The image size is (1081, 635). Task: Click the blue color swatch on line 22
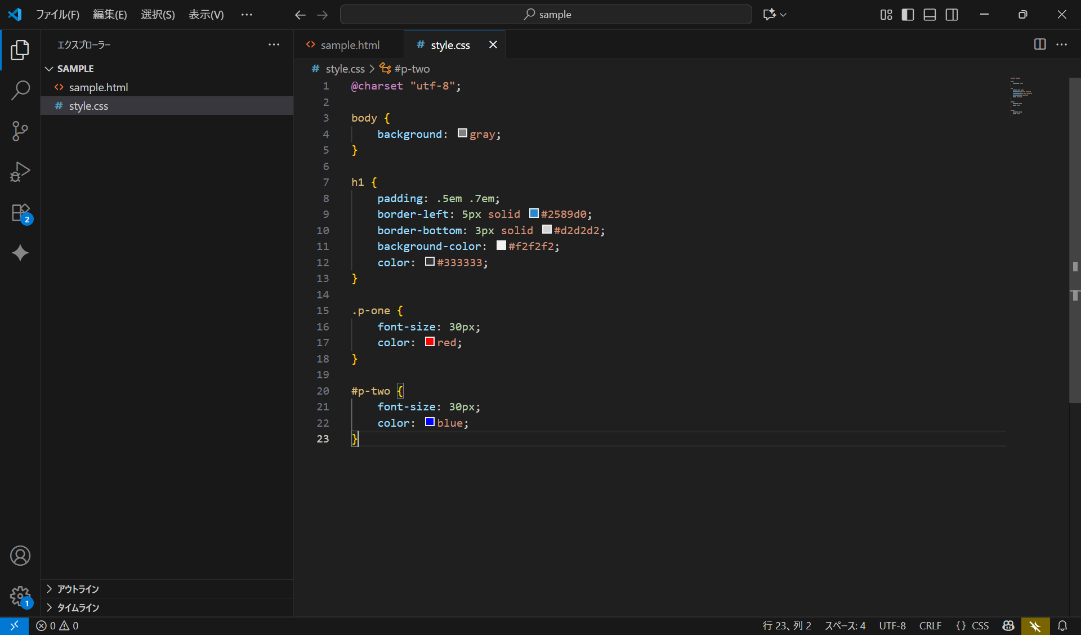429,422
